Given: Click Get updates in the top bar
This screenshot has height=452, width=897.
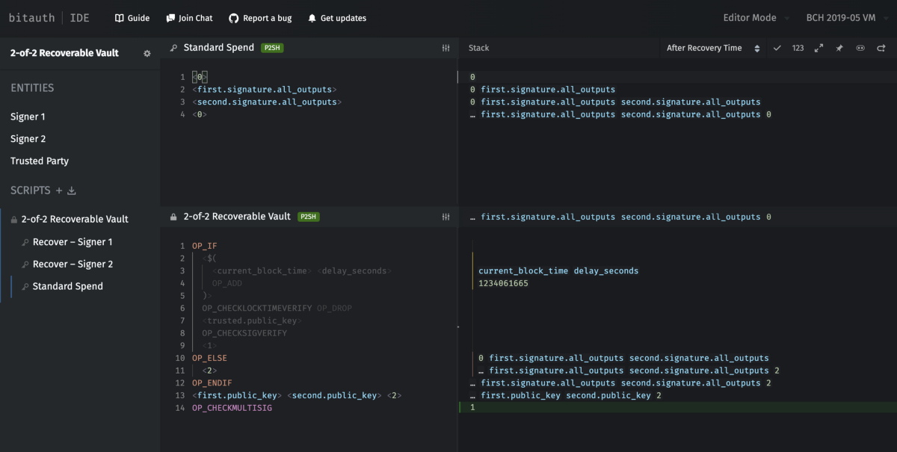Looking at the screenshot, I should (x=336, y=18).
